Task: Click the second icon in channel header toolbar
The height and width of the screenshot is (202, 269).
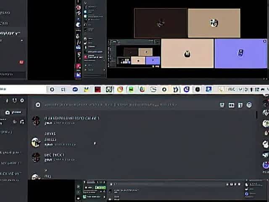Action: tap(231, 105)
